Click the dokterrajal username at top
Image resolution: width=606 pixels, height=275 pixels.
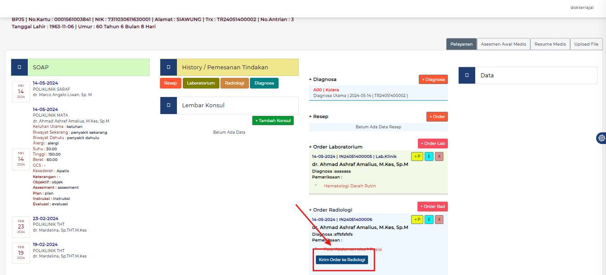[x=582, y=7]
